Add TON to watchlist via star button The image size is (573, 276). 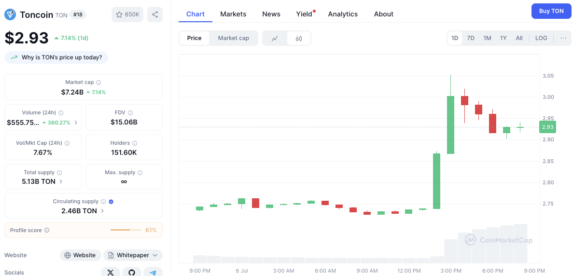click(127, 14)
